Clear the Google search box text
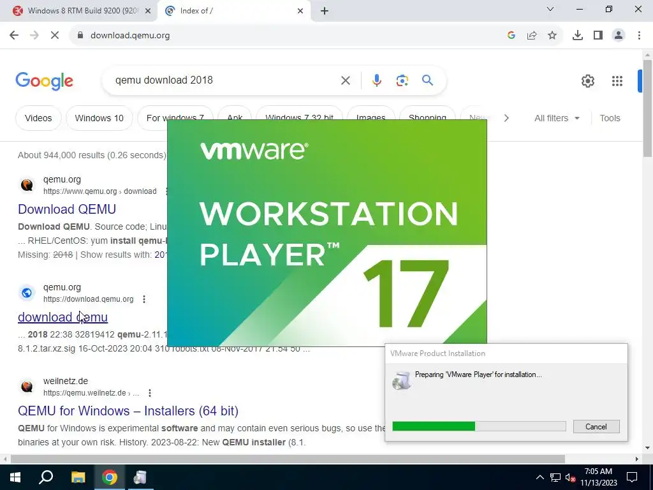Screen dimensions: 653x490 point(345,80)
